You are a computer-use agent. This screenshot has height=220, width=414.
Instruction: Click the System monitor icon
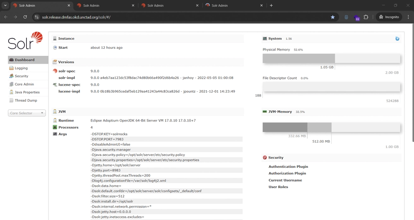[265, 38]
